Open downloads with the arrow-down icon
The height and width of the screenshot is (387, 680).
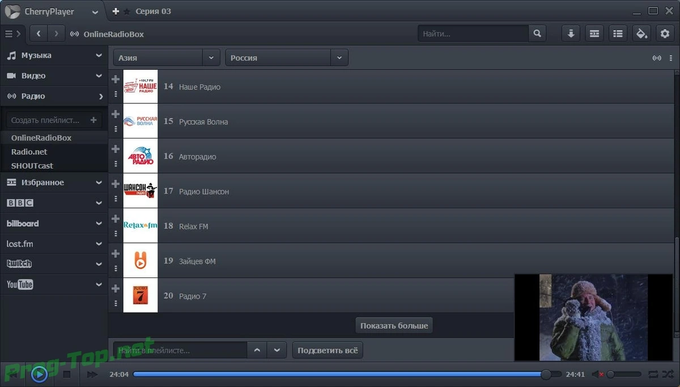click(x=571, y=34)
